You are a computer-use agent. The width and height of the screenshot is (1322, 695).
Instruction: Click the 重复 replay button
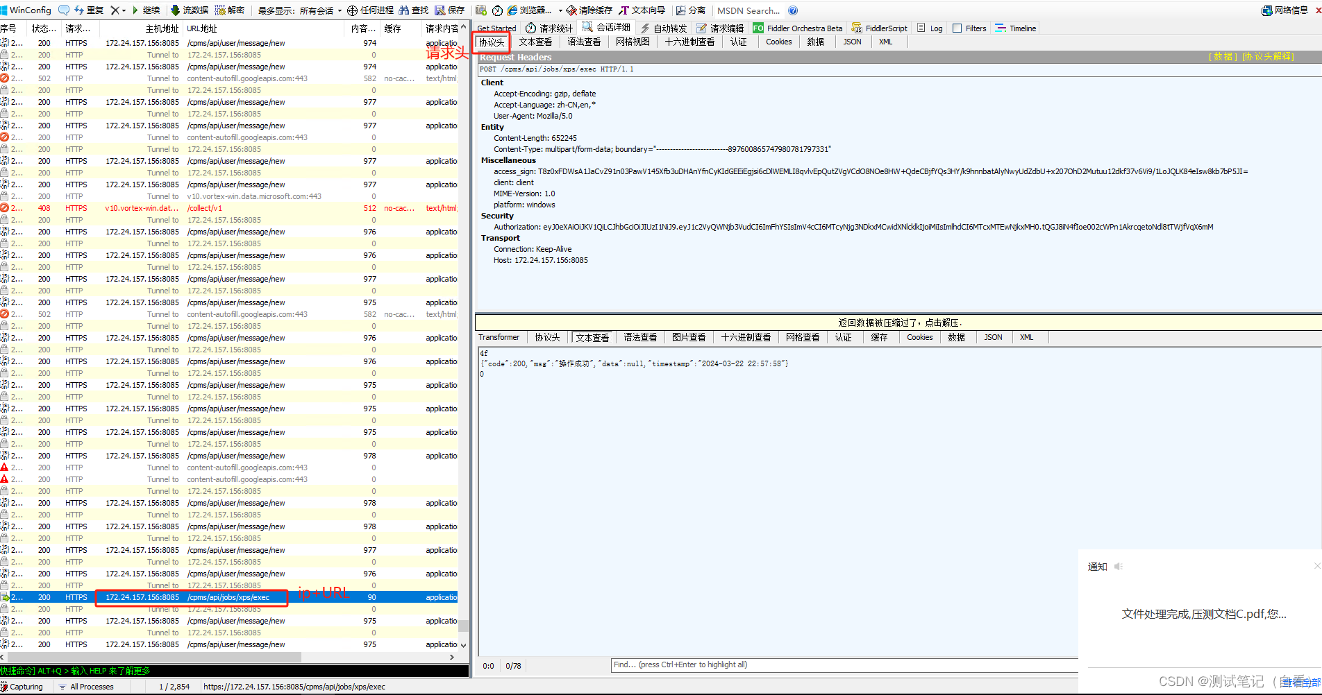click(x=89, y=10)
